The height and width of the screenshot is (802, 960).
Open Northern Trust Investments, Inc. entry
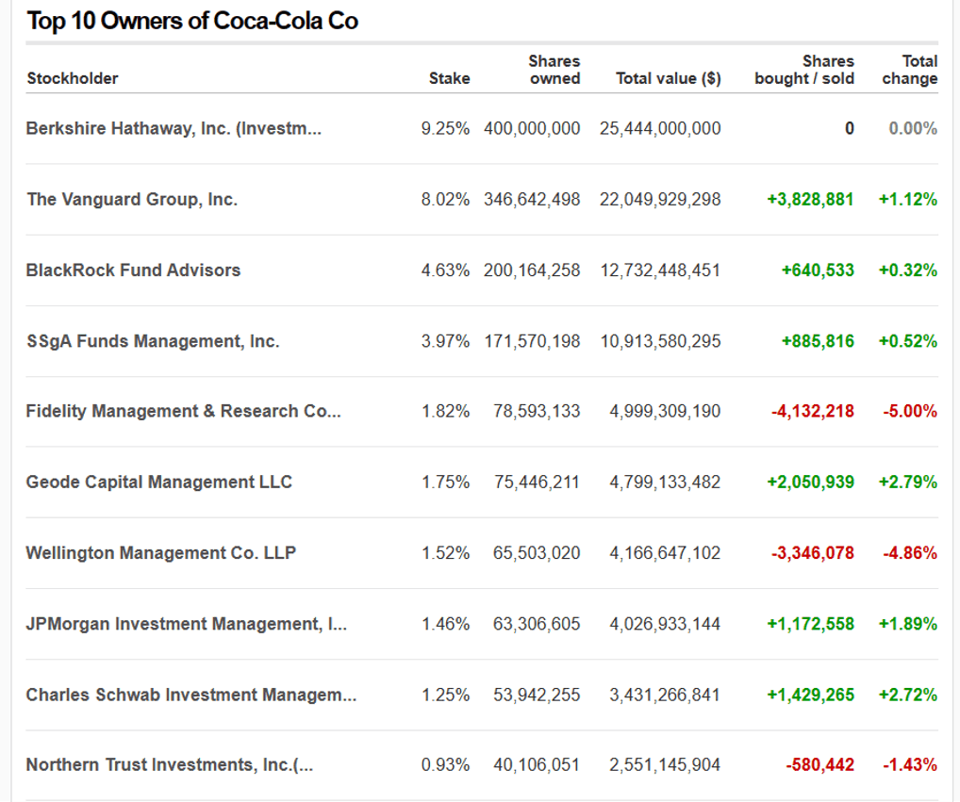click(x=170, y=764)
